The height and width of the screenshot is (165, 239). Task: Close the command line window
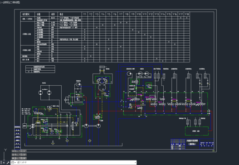tap(4, 163)
